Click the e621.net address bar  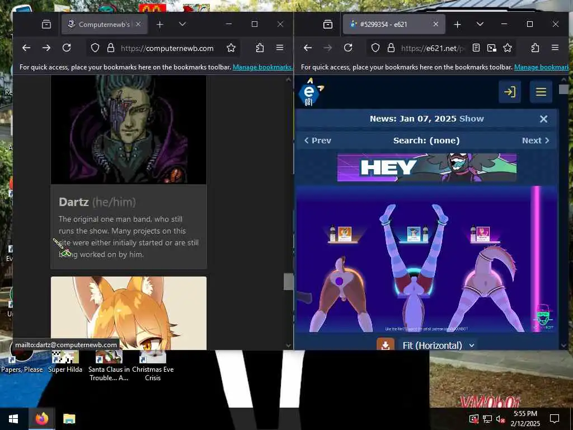433,48
